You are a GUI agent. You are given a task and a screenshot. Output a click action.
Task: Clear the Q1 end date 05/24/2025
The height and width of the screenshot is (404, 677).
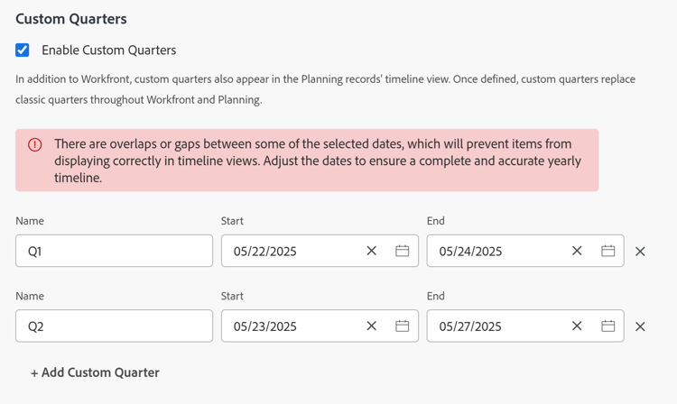pyautogui.click(x=578, y=251)
